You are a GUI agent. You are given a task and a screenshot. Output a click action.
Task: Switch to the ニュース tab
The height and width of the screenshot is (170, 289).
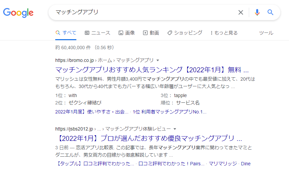coord(97,33)
